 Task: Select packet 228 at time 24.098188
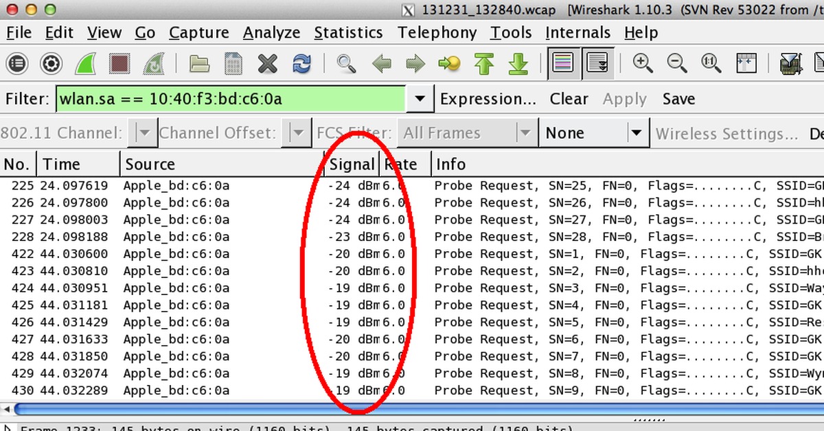[412, 237]
